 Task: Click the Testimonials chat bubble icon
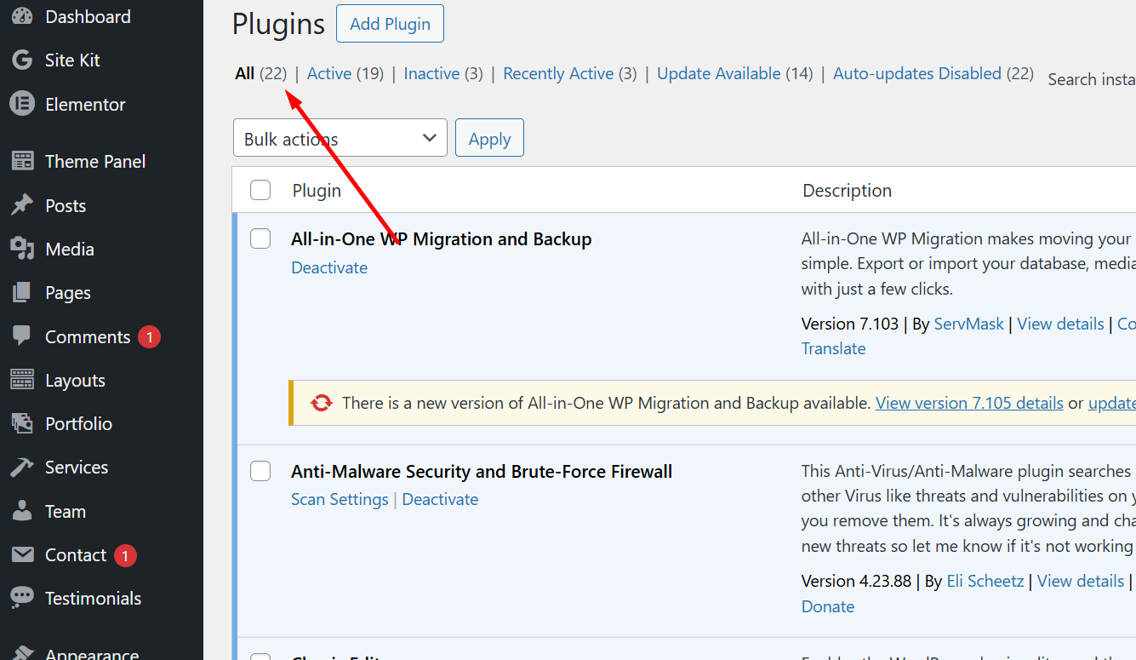point(22,598)
